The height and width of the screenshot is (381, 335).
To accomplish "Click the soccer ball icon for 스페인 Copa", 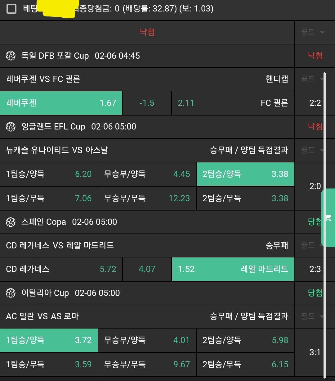I will tap(11, 222).
